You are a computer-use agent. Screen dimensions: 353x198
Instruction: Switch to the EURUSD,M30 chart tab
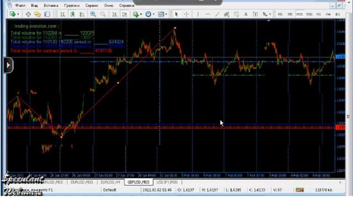(x=82, y=182)
